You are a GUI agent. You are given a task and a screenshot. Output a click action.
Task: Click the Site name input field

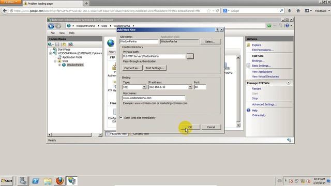(139, 41)
